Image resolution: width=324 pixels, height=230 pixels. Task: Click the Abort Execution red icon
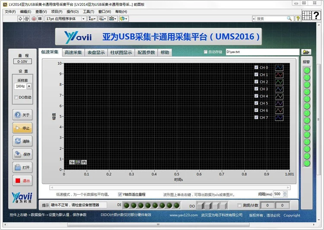pyautogui.click(x=34, y=19)
